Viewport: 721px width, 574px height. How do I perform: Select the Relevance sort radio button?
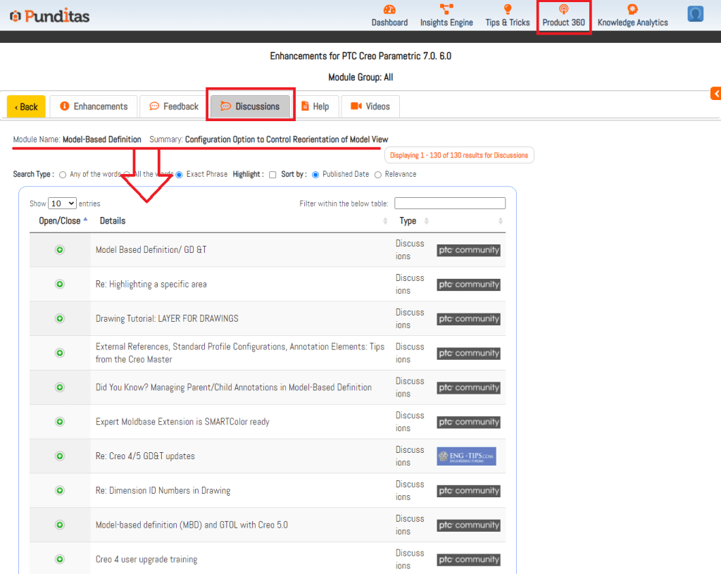point(378,175)
